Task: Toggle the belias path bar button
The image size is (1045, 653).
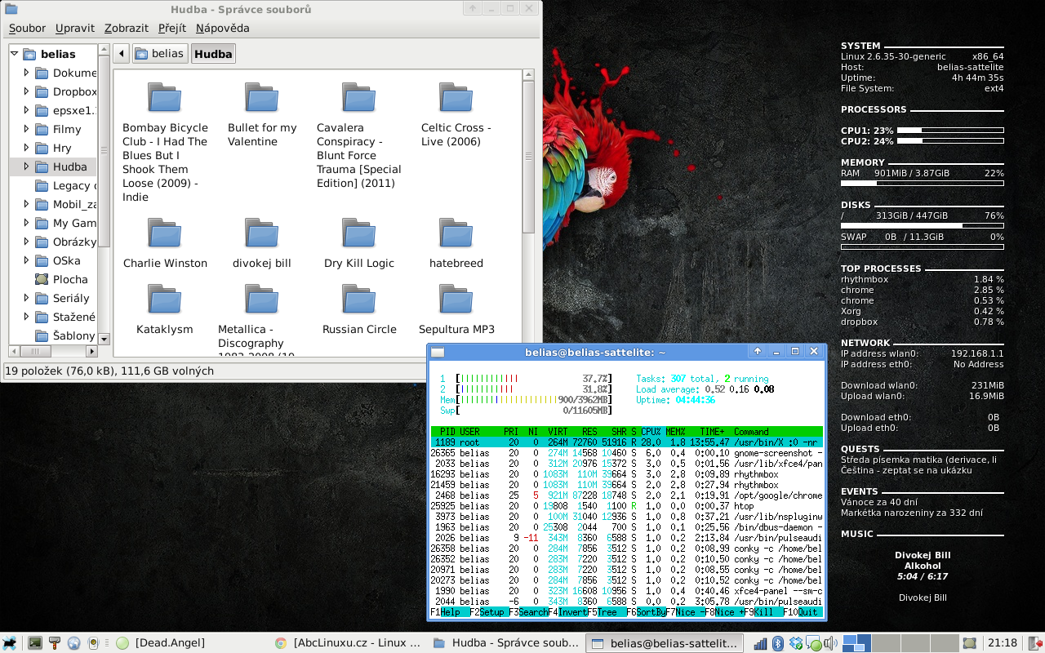Action: pyautogui.click(x=159, y=54)
